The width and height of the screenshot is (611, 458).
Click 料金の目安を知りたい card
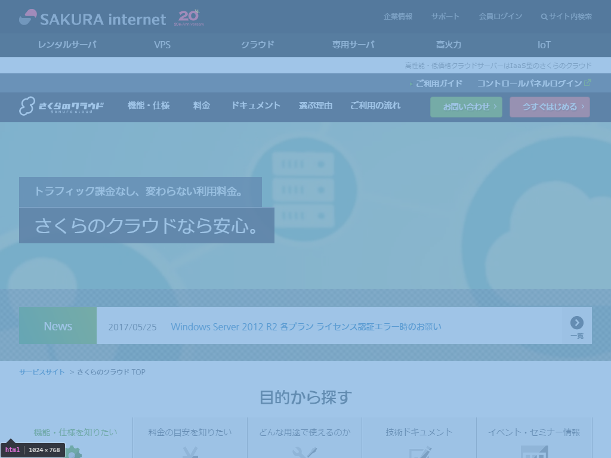(x=190, y=438)
